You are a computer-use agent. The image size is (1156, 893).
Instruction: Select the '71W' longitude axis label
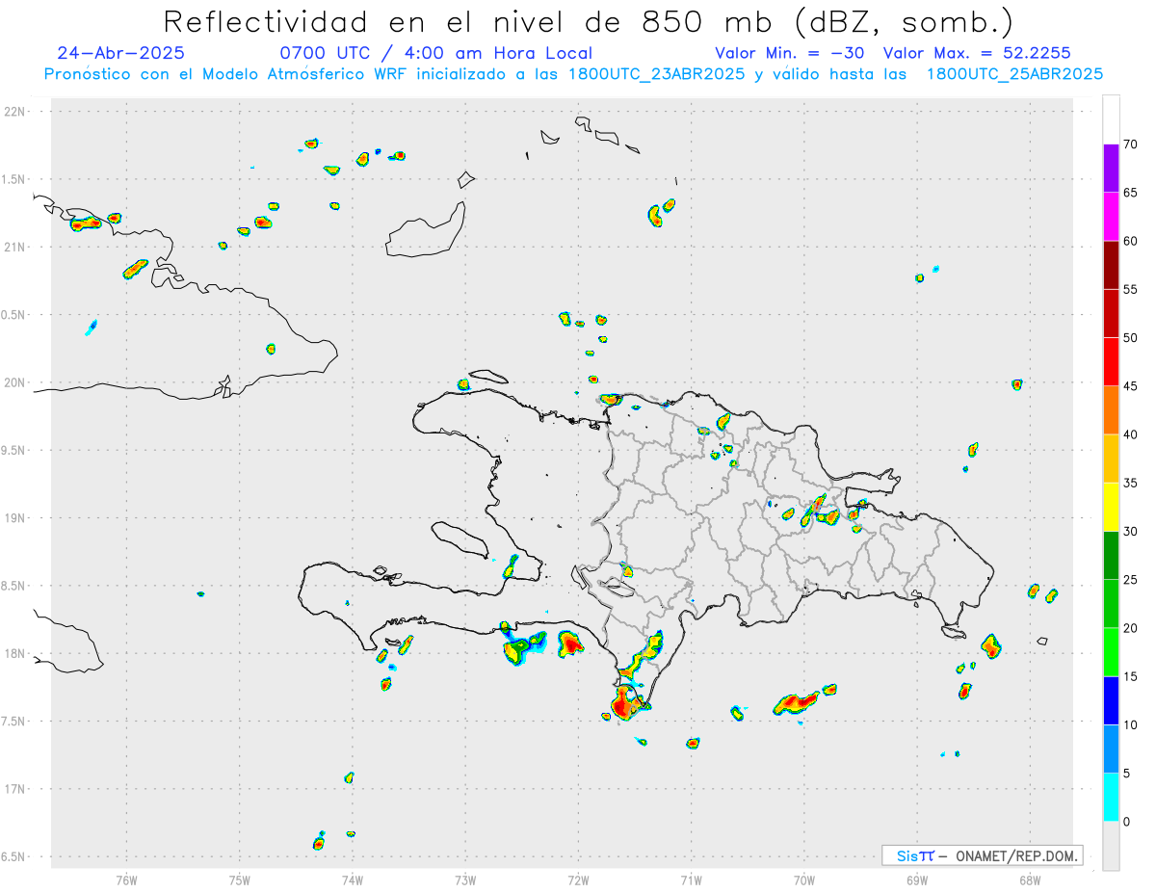(x=691, y=880)
